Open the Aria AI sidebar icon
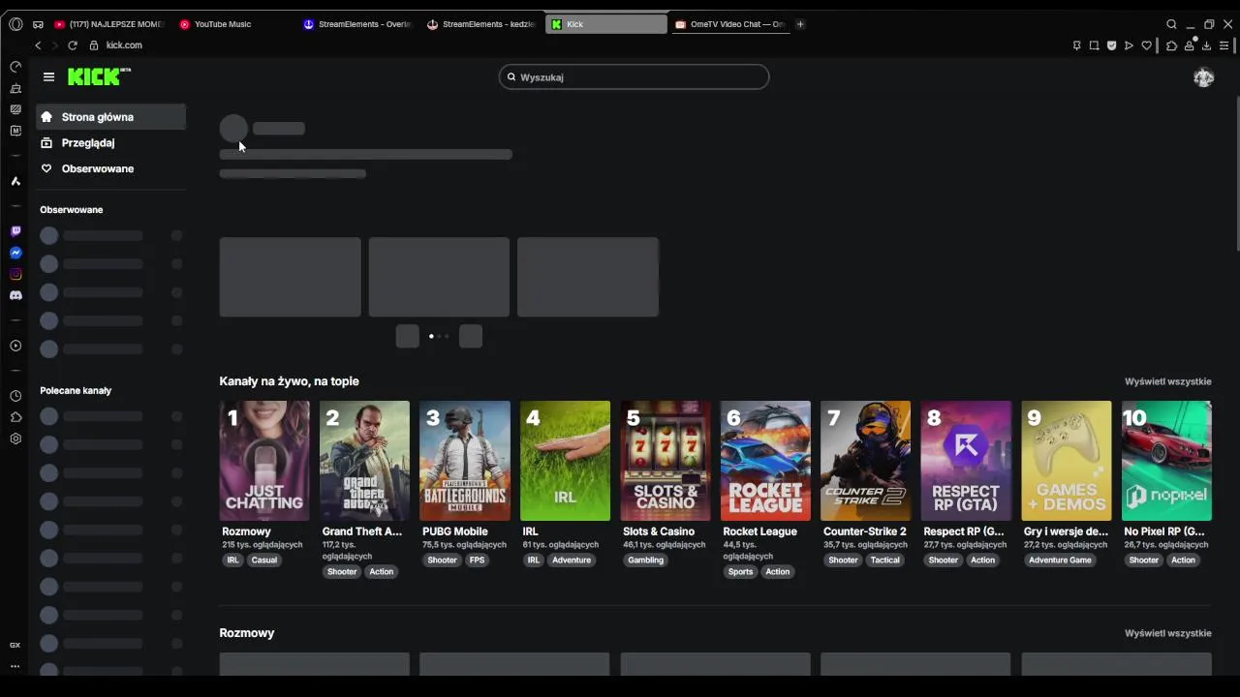1240x697 pixels. point(15,181)
